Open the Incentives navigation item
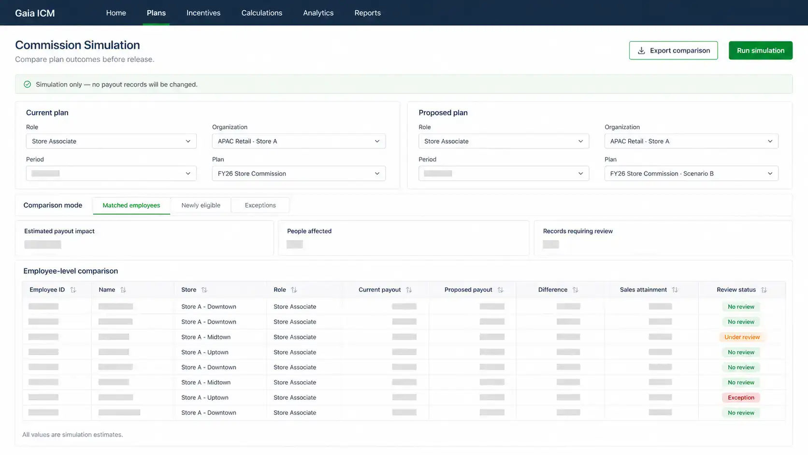 (203, 13)
